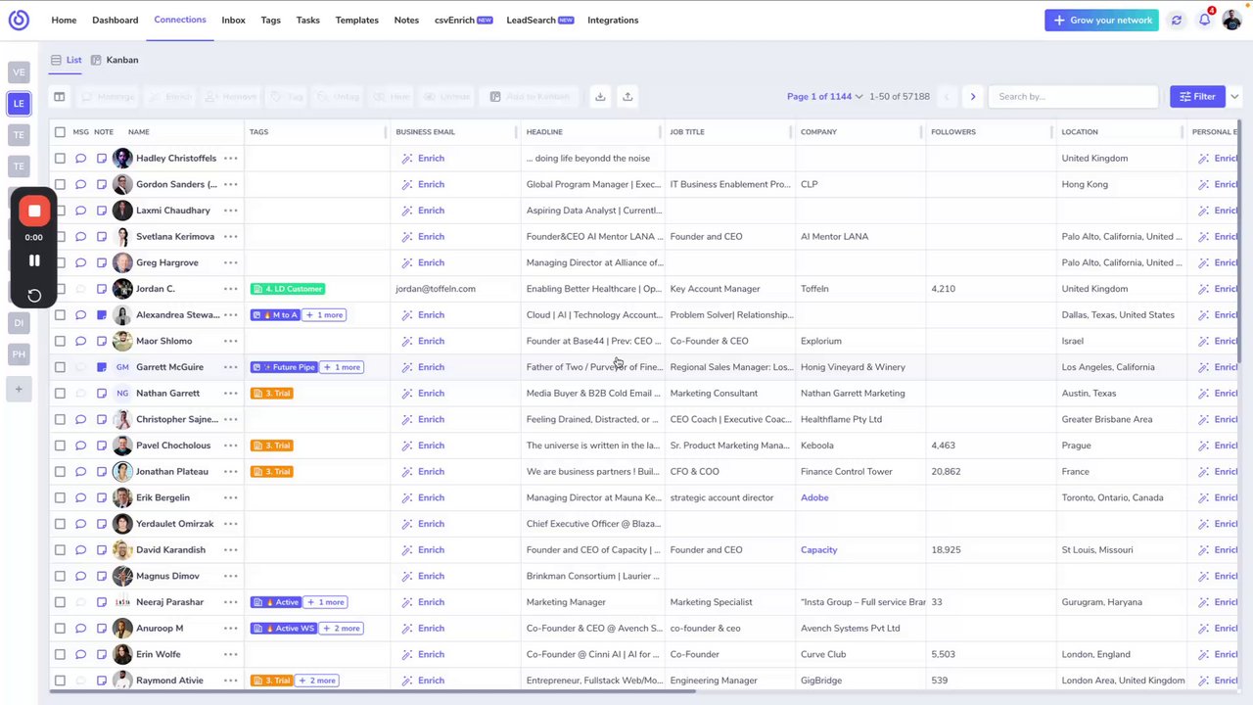Expand '1 more' tags for Alexandrea Stewart

[x=324, y=314]
